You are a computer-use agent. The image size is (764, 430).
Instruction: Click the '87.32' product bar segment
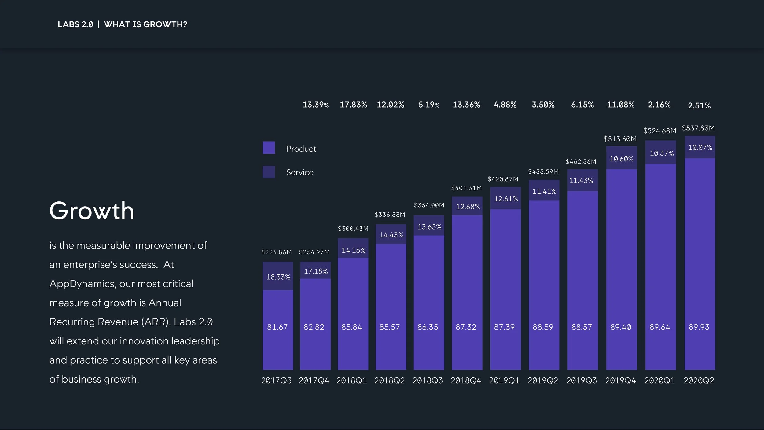467,293
